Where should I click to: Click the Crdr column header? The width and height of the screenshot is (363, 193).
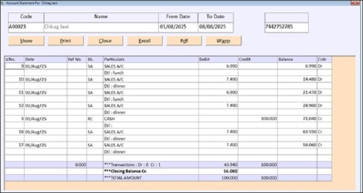tap(324, 59)
